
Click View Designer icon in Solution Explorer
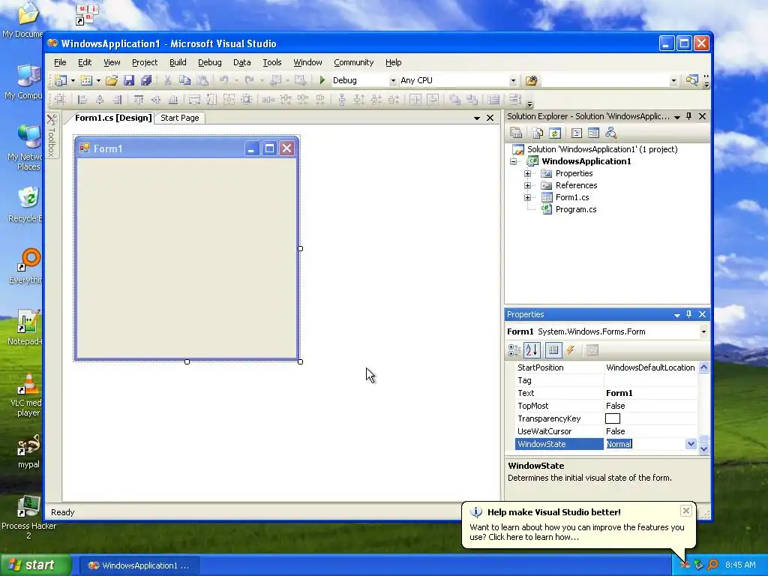[x=594, y=133]
